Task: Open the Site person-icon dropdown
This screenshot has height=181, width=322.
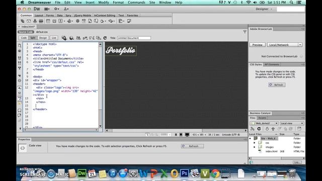Action: (x=66, y=9)
